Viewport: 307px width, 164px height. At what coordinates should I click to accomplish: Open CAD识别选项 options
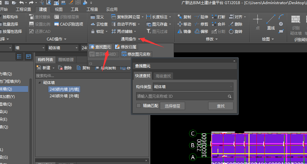69,24
